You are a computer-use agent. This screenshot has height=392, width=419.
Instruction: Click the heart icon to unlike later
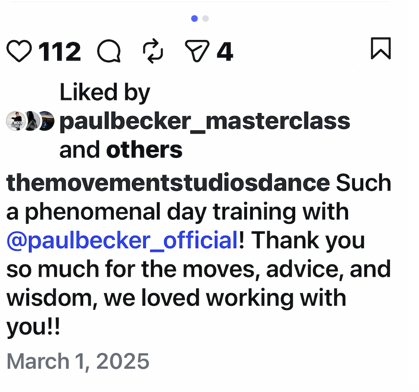click(19, 51)
